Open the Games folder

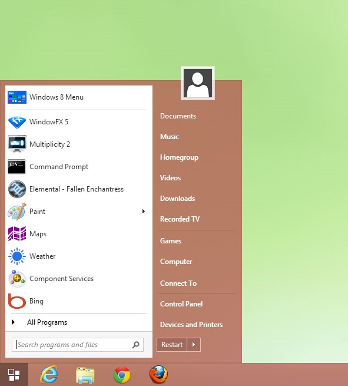coord(171,241)
